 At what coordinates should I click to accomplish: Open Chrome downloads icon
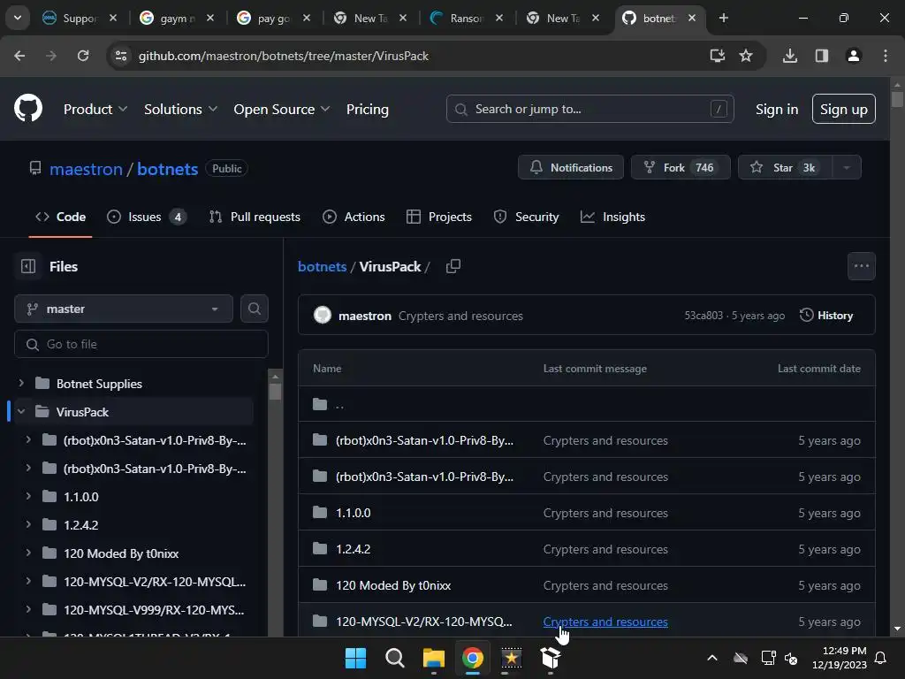789,56
